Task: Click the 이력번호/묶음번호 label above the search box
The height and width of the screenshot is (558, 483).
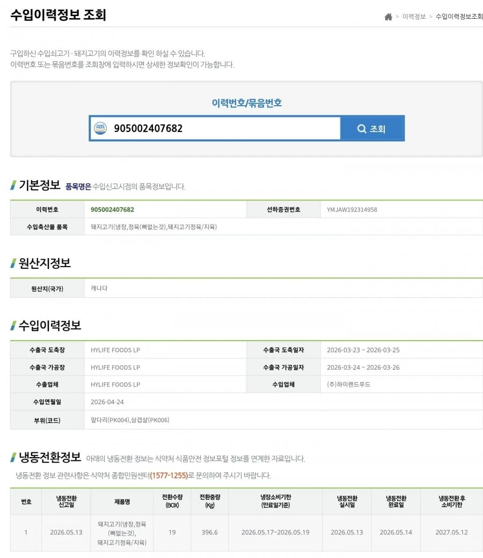Action: pos(247,103)
